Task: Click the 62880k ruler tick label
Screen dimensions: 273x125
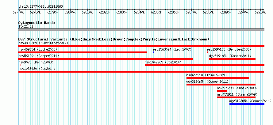Action: click(208, 12)
